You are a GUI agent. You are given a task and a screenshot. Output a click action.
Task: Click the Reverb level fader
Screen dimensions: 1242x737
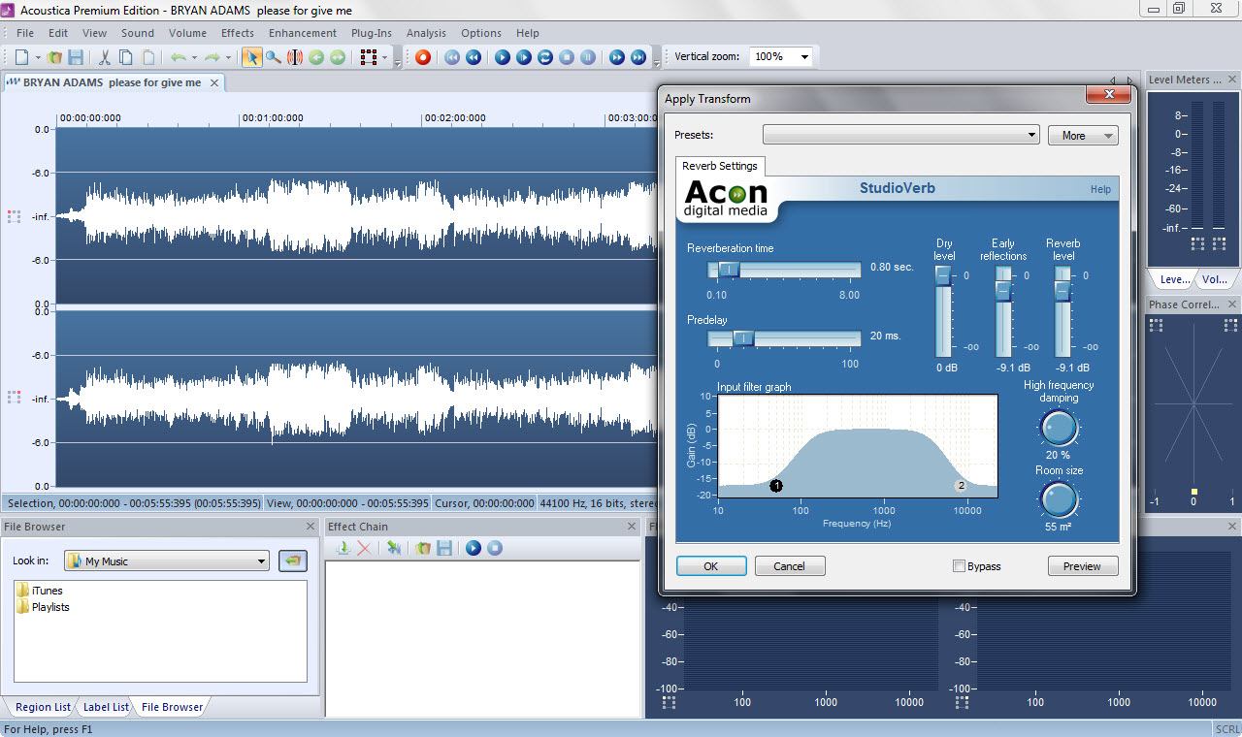click(1062, 289)
